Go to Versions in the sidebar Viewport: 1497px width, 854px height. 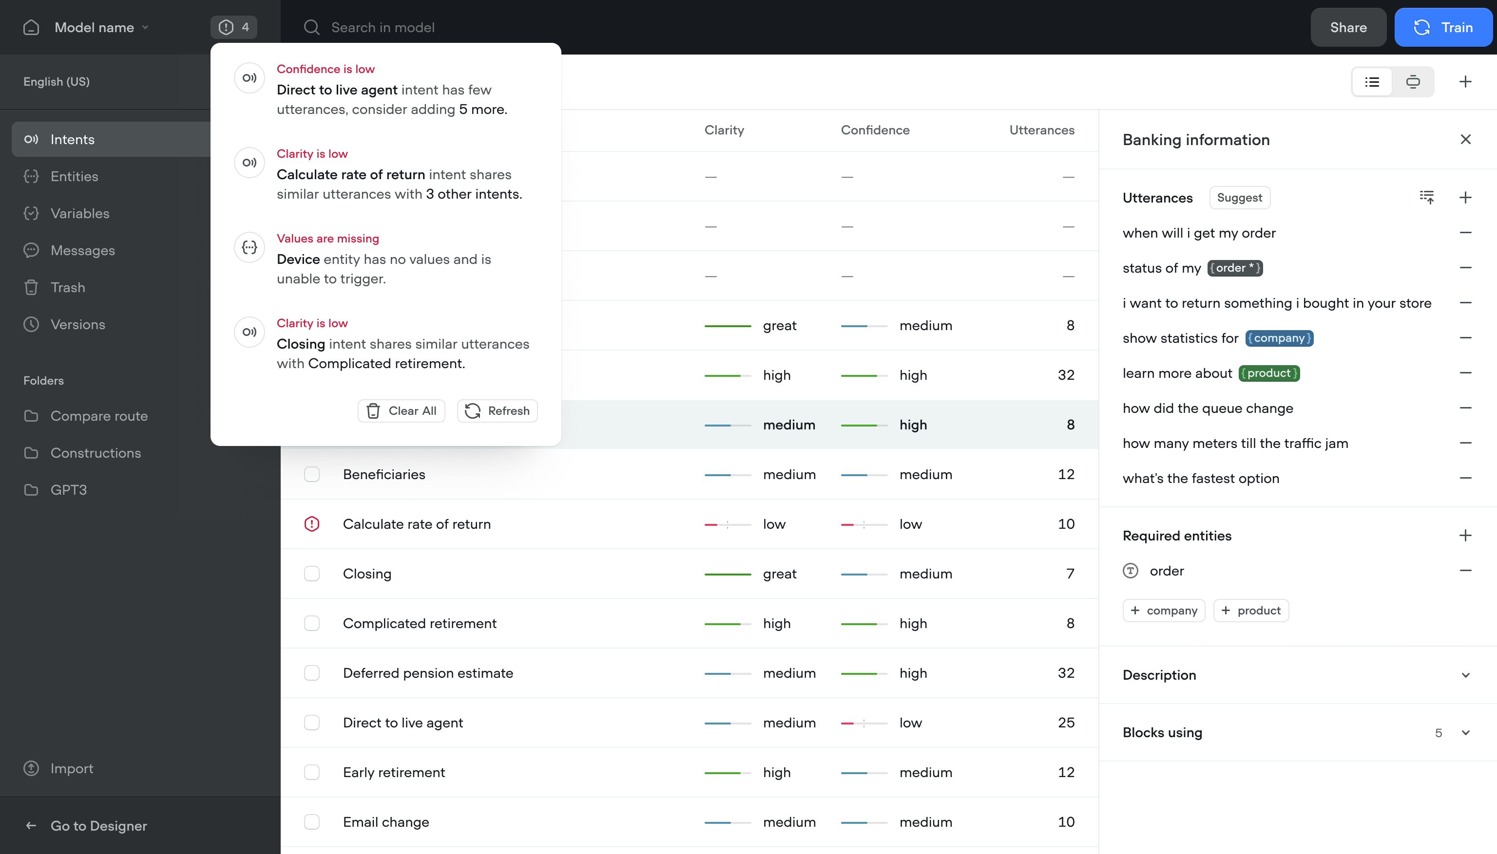77,324
